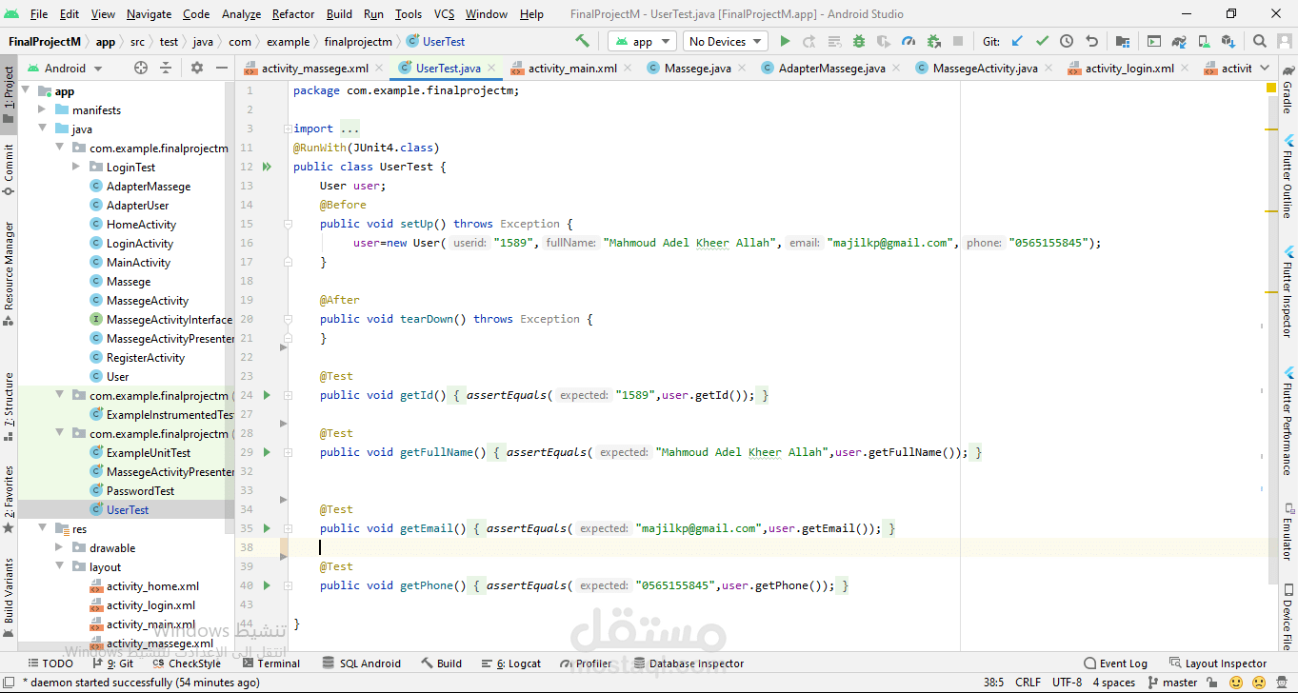Click the yellow inspection indicator square
Viewport: 1298px width, 693px height.
click(x=1271, y=88)
